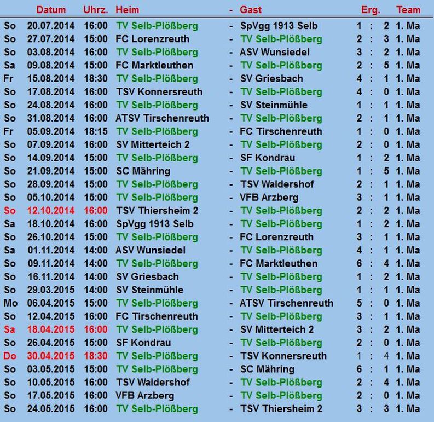This screenshot has height=422, width=434.
Task: Select home team FC Tirschenreuth on 12.04.2015
Action: click(x=157, y=316)
